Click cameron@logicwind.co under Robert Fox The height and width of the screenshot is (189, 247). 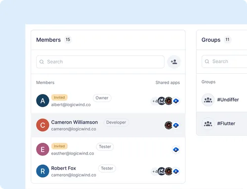click(x=74, y=175)
